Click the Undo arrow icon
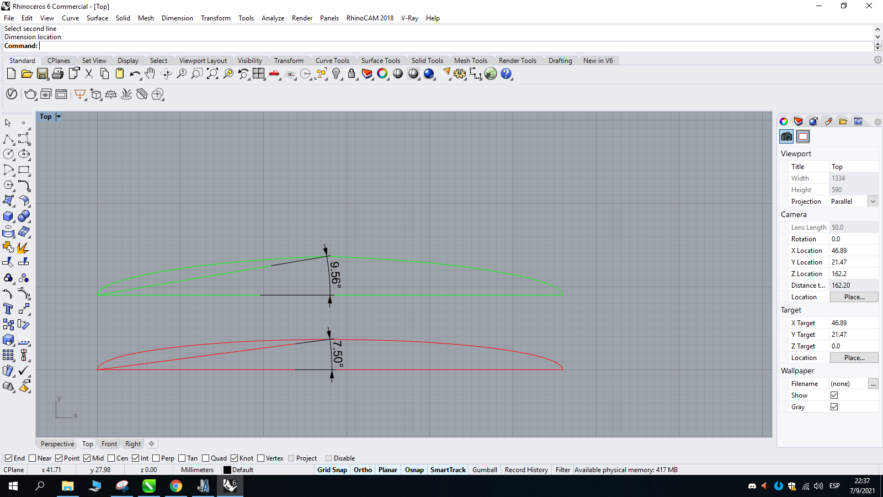The height and width of the screenshot is (497, 883). click(135, 73)
